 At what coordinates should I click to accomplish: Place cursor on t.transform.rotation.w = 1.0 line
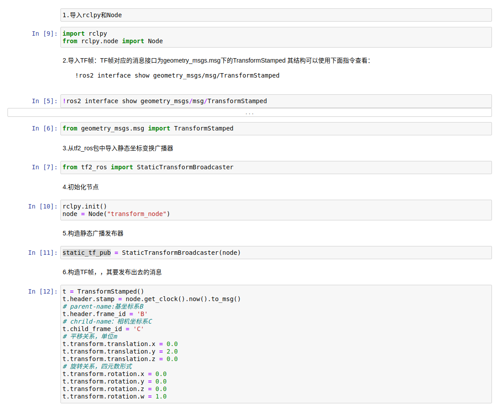click(x=114, y=396)
